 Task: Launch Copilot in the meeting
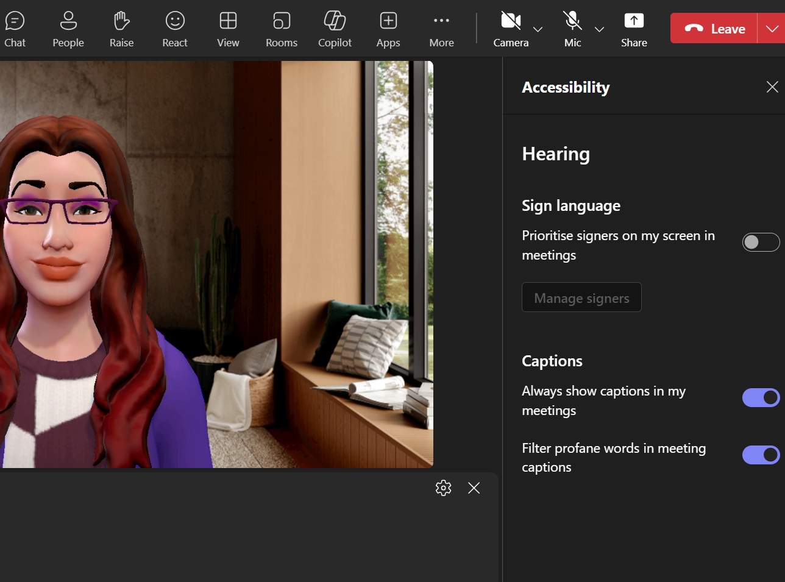335,27
